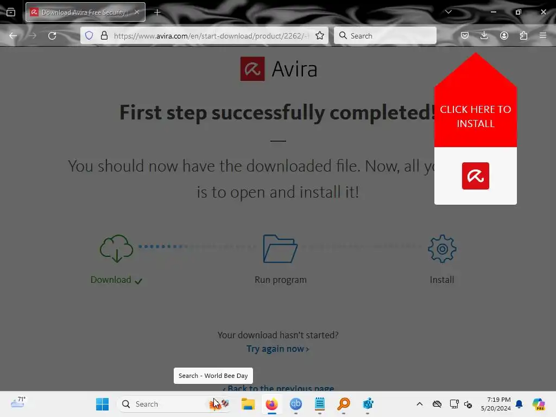556x417 pixels.
Task: Open the weather widget showing 71°
Action: (18, 403)
